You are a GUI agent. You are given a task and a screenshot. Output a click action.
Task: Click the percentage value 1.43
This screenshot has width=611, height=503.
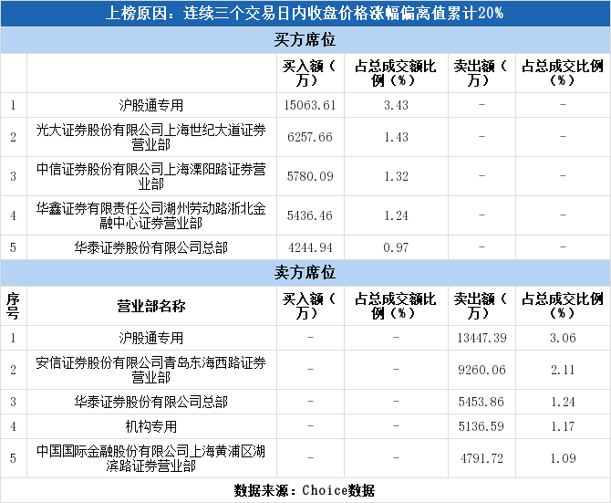click(x=396, y=137)
